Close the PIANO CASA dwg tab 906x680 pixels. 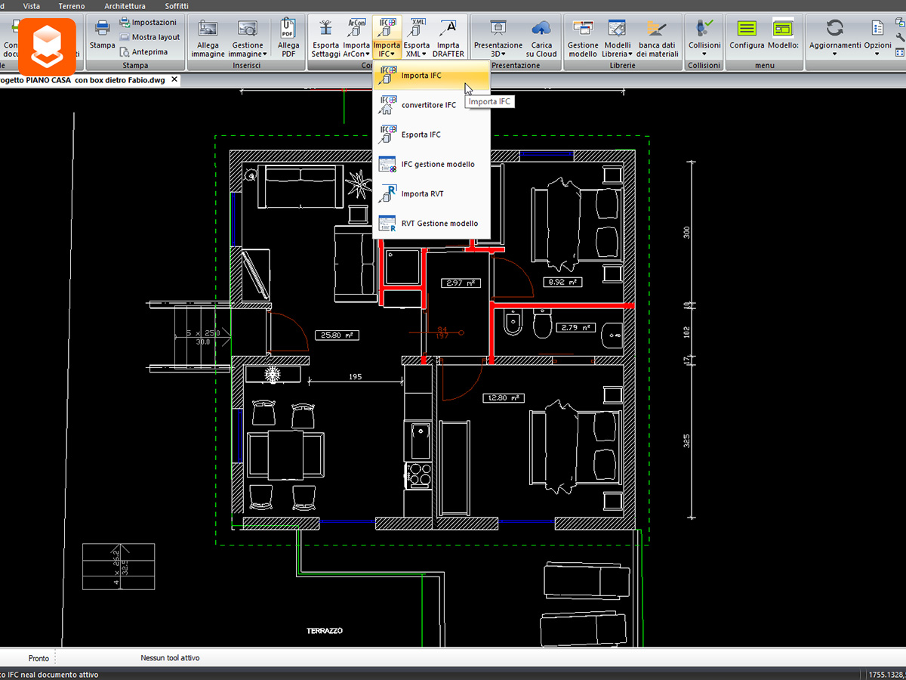pyautogui.click(x=174, y=79)
